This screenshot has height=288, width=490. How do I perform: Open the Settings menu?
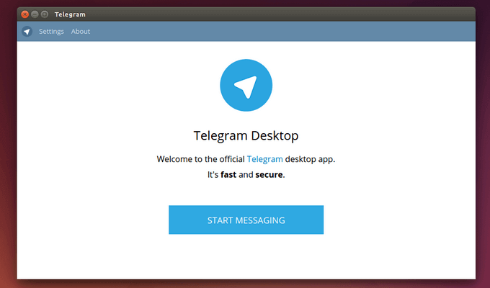click(51, 31)
